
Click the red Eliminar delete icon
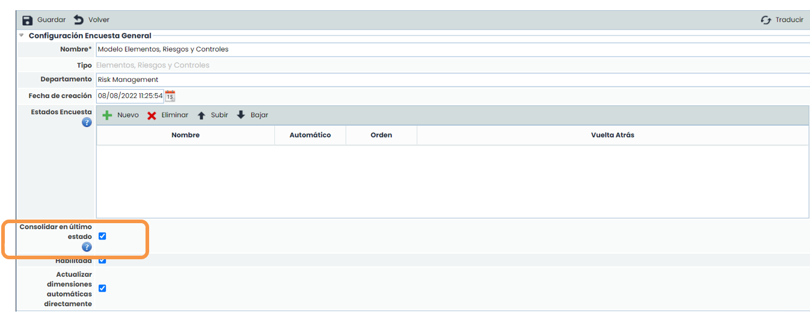coord(152,115)
